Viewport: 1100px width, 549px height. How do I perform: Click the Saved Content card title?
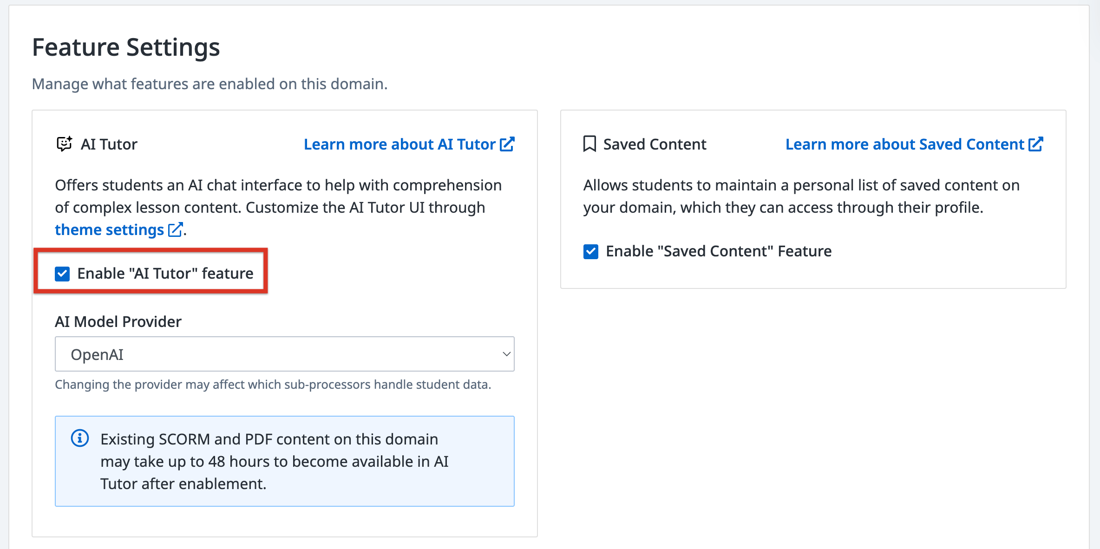click(655, 144)
